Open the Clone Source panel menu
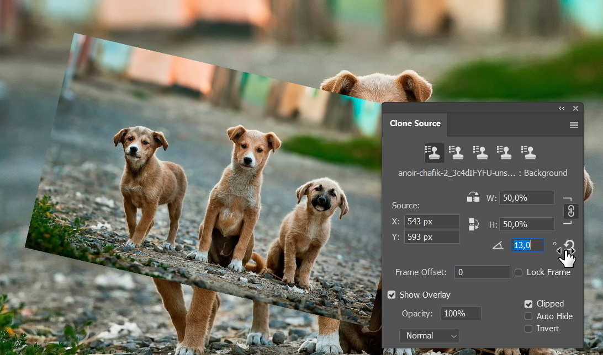This screenshot has height=355, width=603. pos(574,125)
